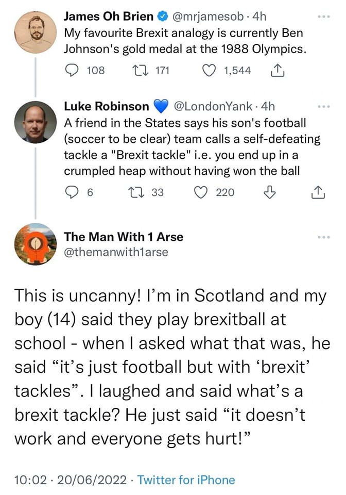Open more options for James Oh Brien's tweet
This screenshot has height=495, width=346.
(x=323, y=16)
